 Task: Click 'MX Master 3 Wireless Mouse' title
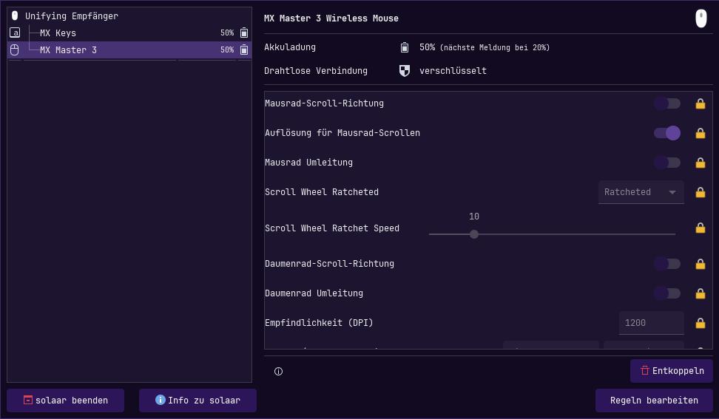coord(331,18)
